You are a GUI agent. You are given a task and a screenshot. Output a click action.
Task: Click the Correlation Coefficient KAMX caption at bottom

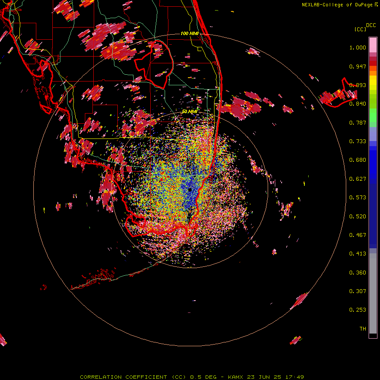point(192,377)
